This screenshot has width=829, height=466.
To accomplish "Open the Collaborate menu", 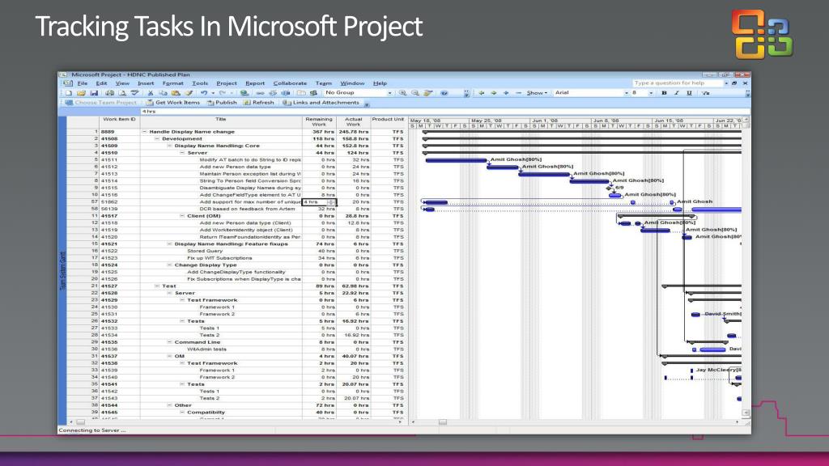I will (x=290, y=83).
